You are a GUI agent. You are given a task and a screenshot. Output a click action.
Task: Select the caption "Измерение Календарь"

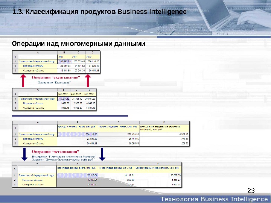tap(54, 82)
